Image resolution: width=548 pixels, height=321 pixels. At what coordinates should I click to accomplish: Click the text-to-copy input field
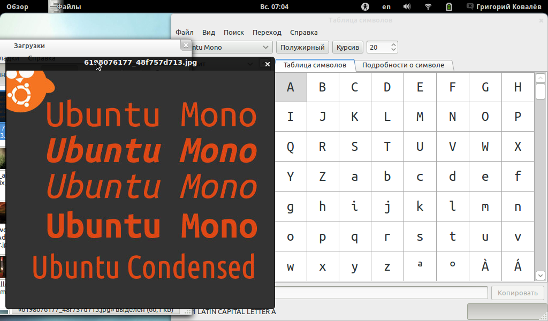coord(381,293)
